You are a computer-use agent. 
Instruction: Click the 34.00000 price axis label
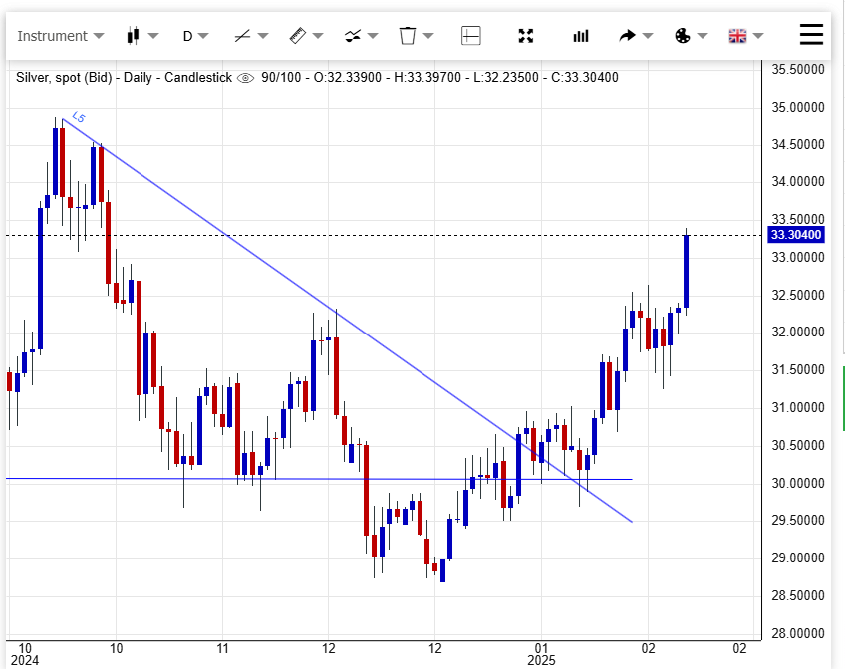(x=798, y=182)
